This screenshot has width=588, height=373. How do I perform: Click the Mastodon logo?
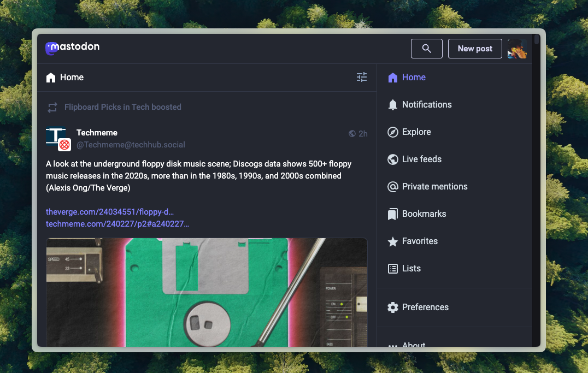click(x=72, y=48)
